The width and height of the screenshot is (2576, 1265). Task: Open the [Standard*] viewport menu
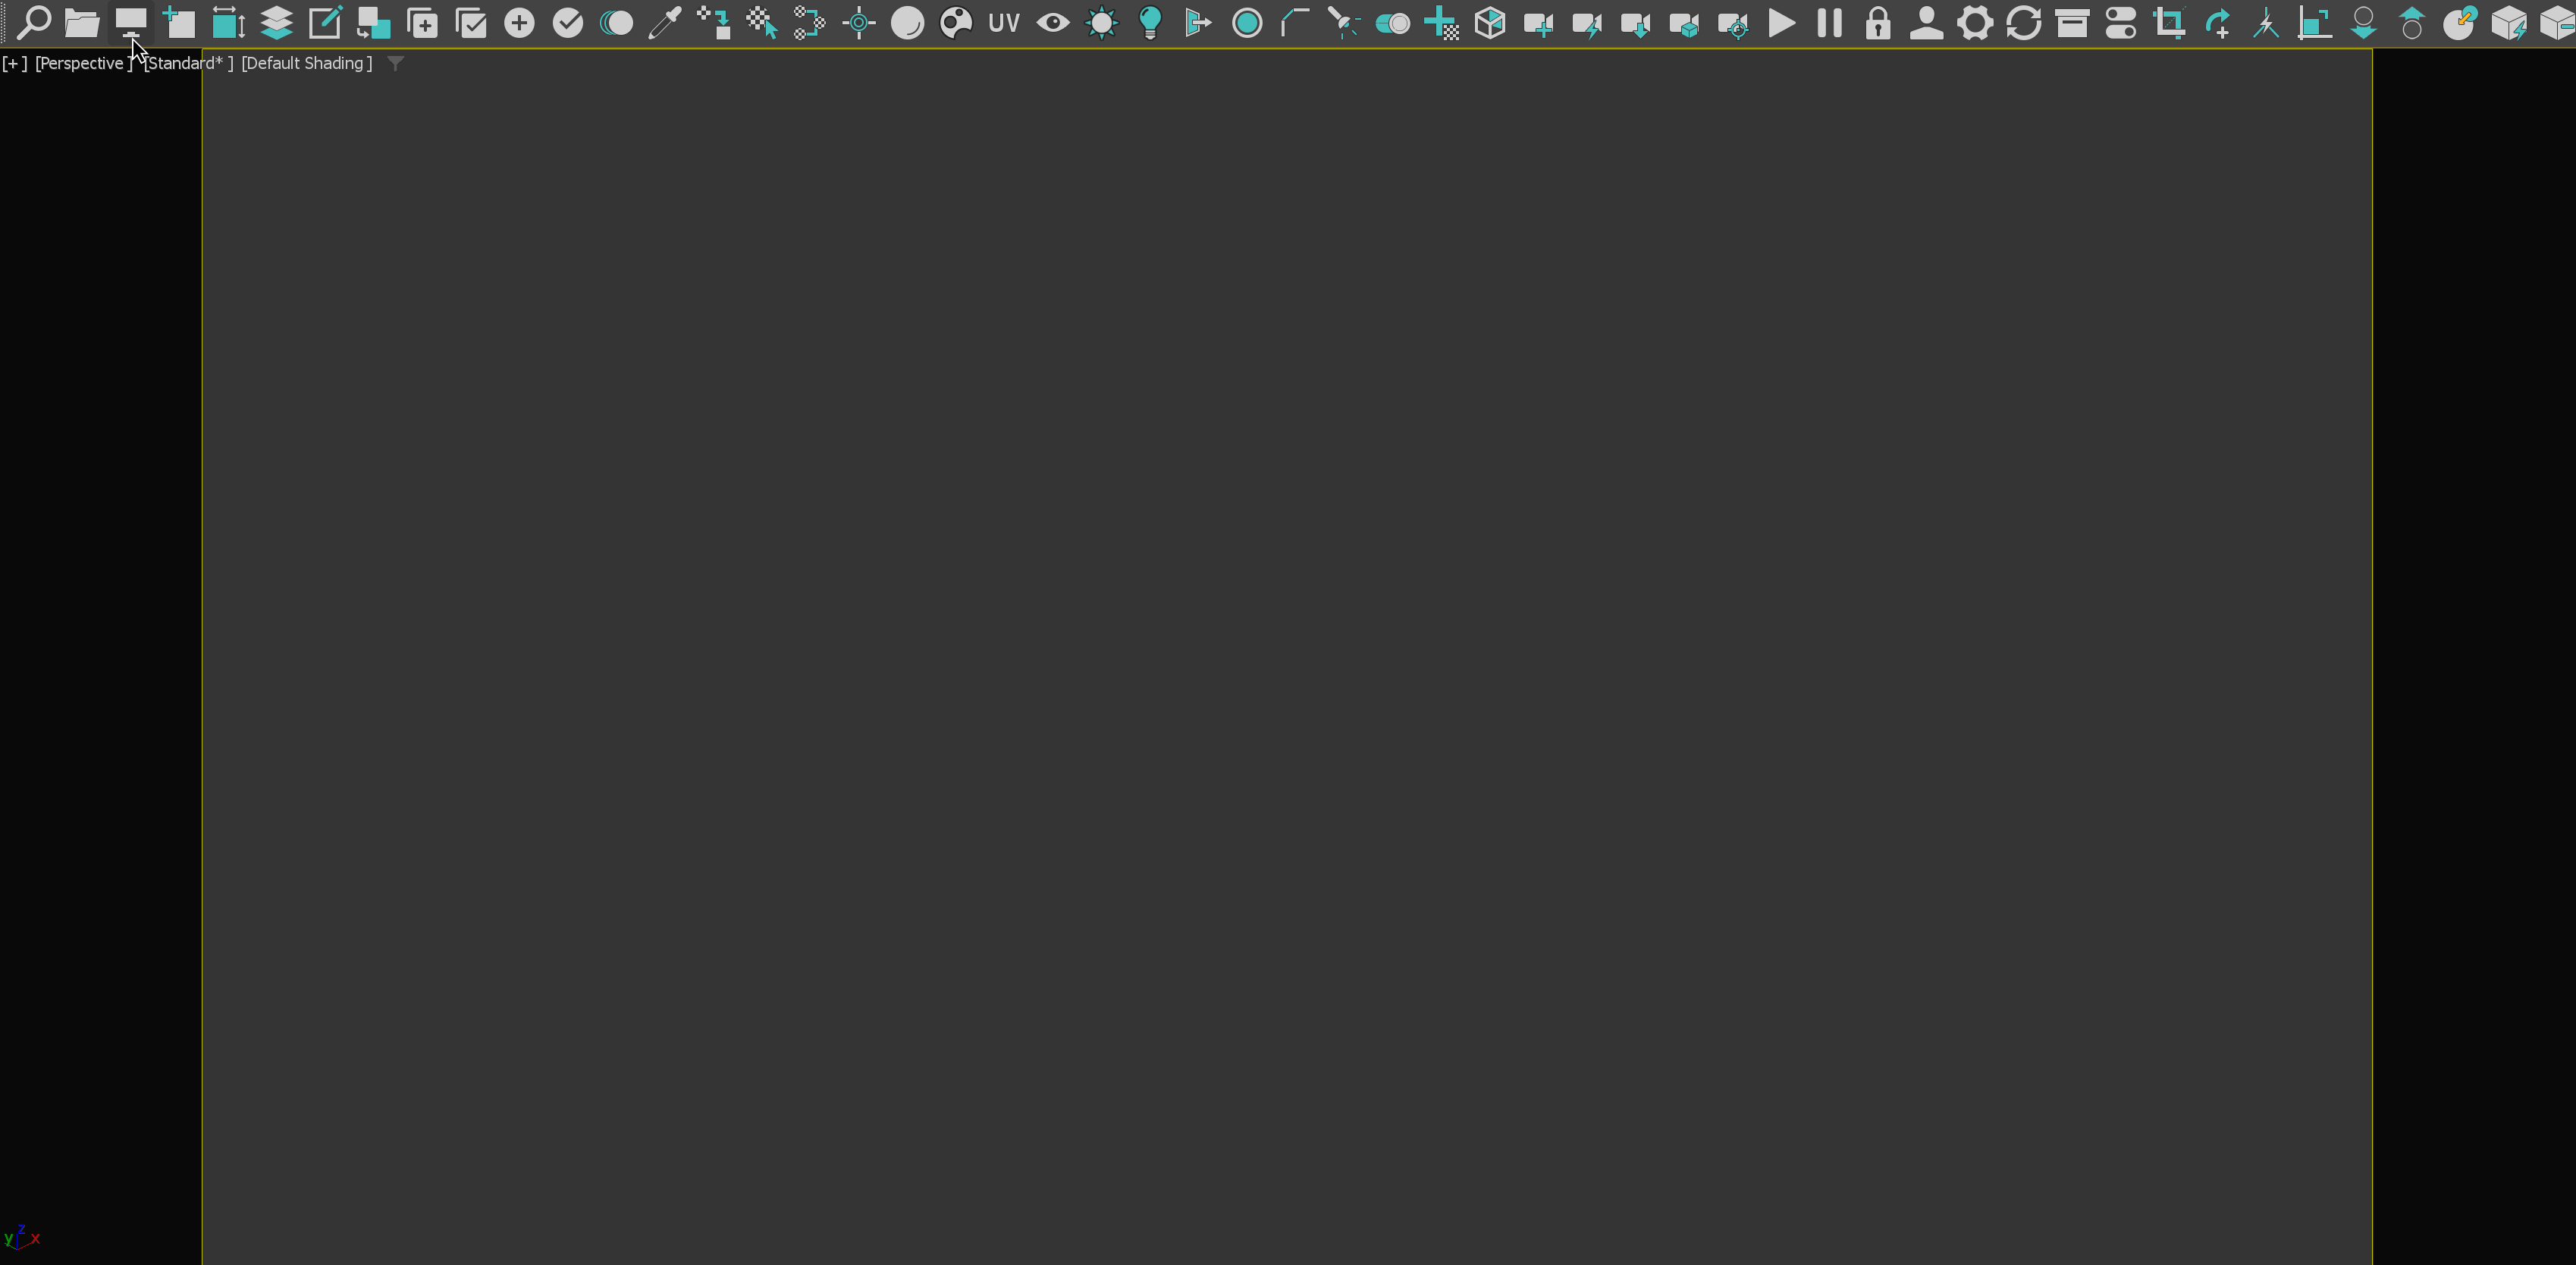188,63
